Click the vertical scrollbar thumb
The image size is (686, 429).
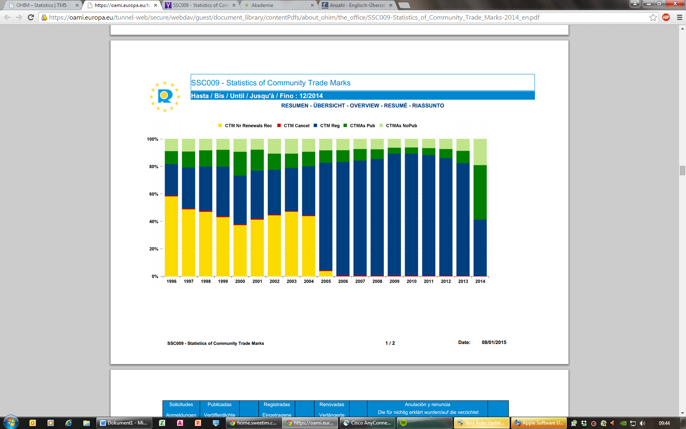point(682,170)
